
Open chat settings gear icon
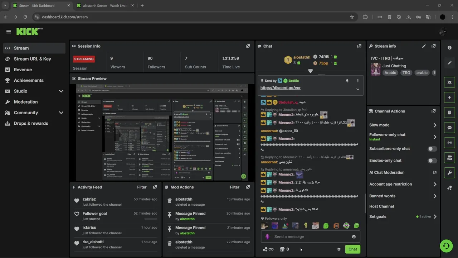339,249
